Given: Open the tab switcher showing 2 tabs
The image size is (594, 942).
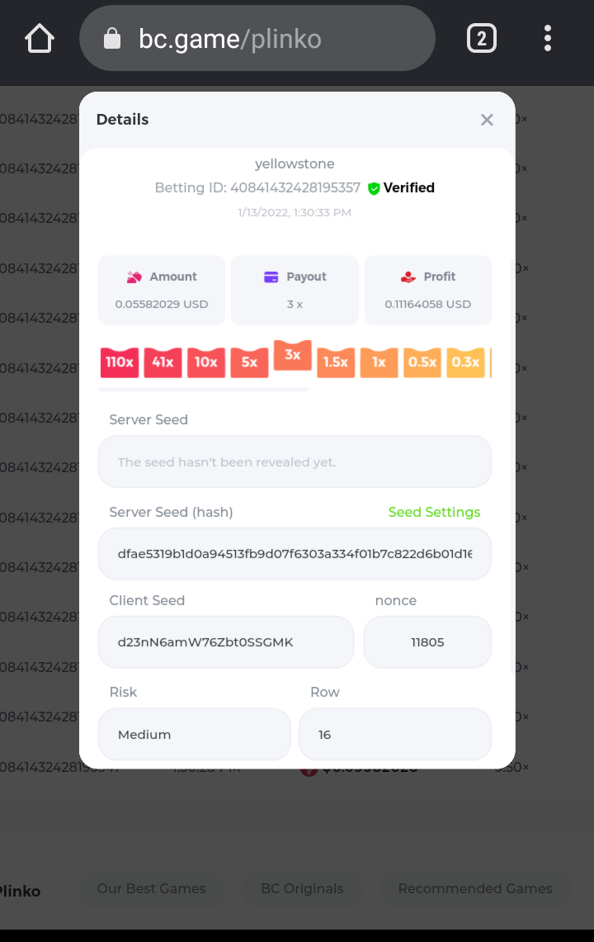Looking at the screenshot, I should click(482, 38).
